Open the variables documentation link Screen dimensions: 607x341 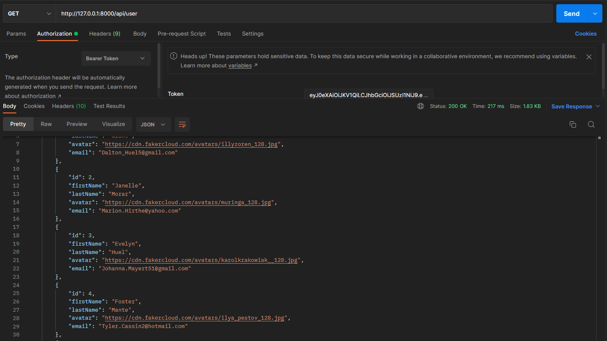pos(240,65)
